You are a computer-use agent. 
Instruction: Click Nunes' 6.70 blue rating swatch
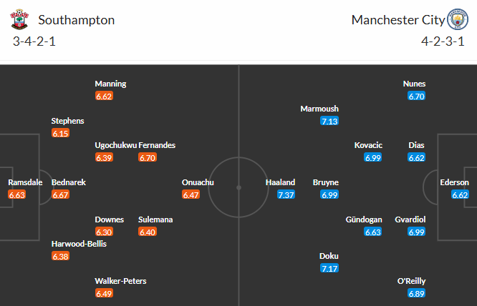click(416, 97)
